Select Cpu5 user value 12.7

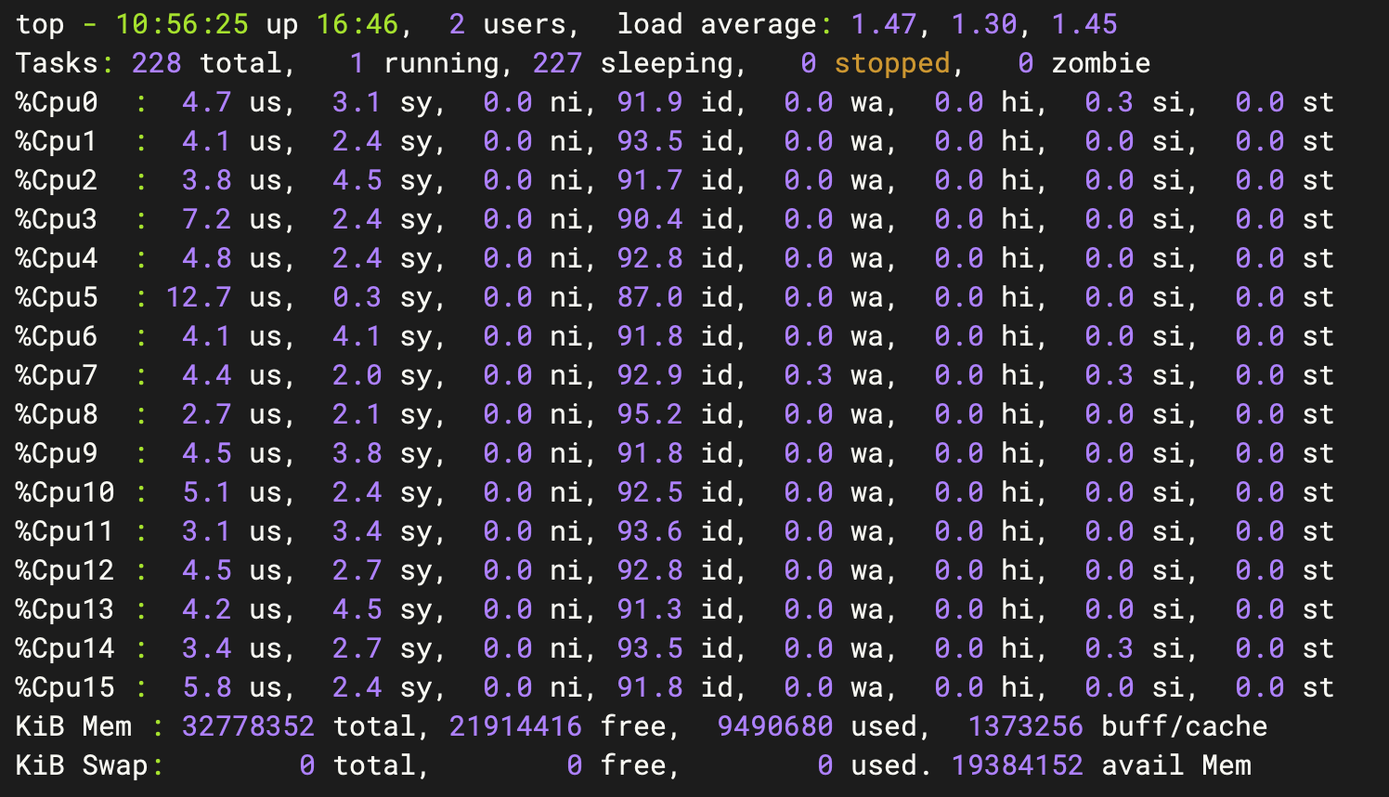199,297
